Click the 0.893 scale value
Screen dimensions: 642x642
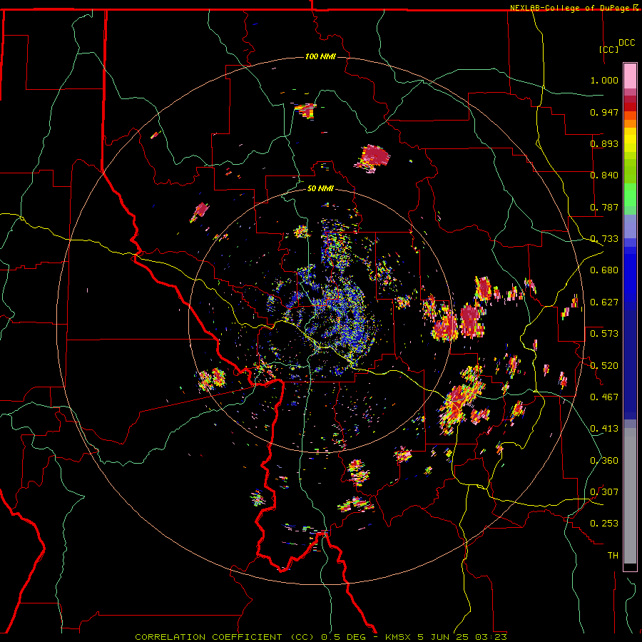click(604, 143)
